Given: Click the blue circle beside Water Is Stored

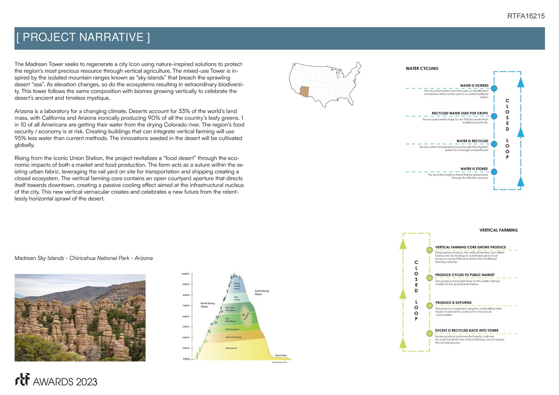Looking at the screenshot, I should pos(494,172).
